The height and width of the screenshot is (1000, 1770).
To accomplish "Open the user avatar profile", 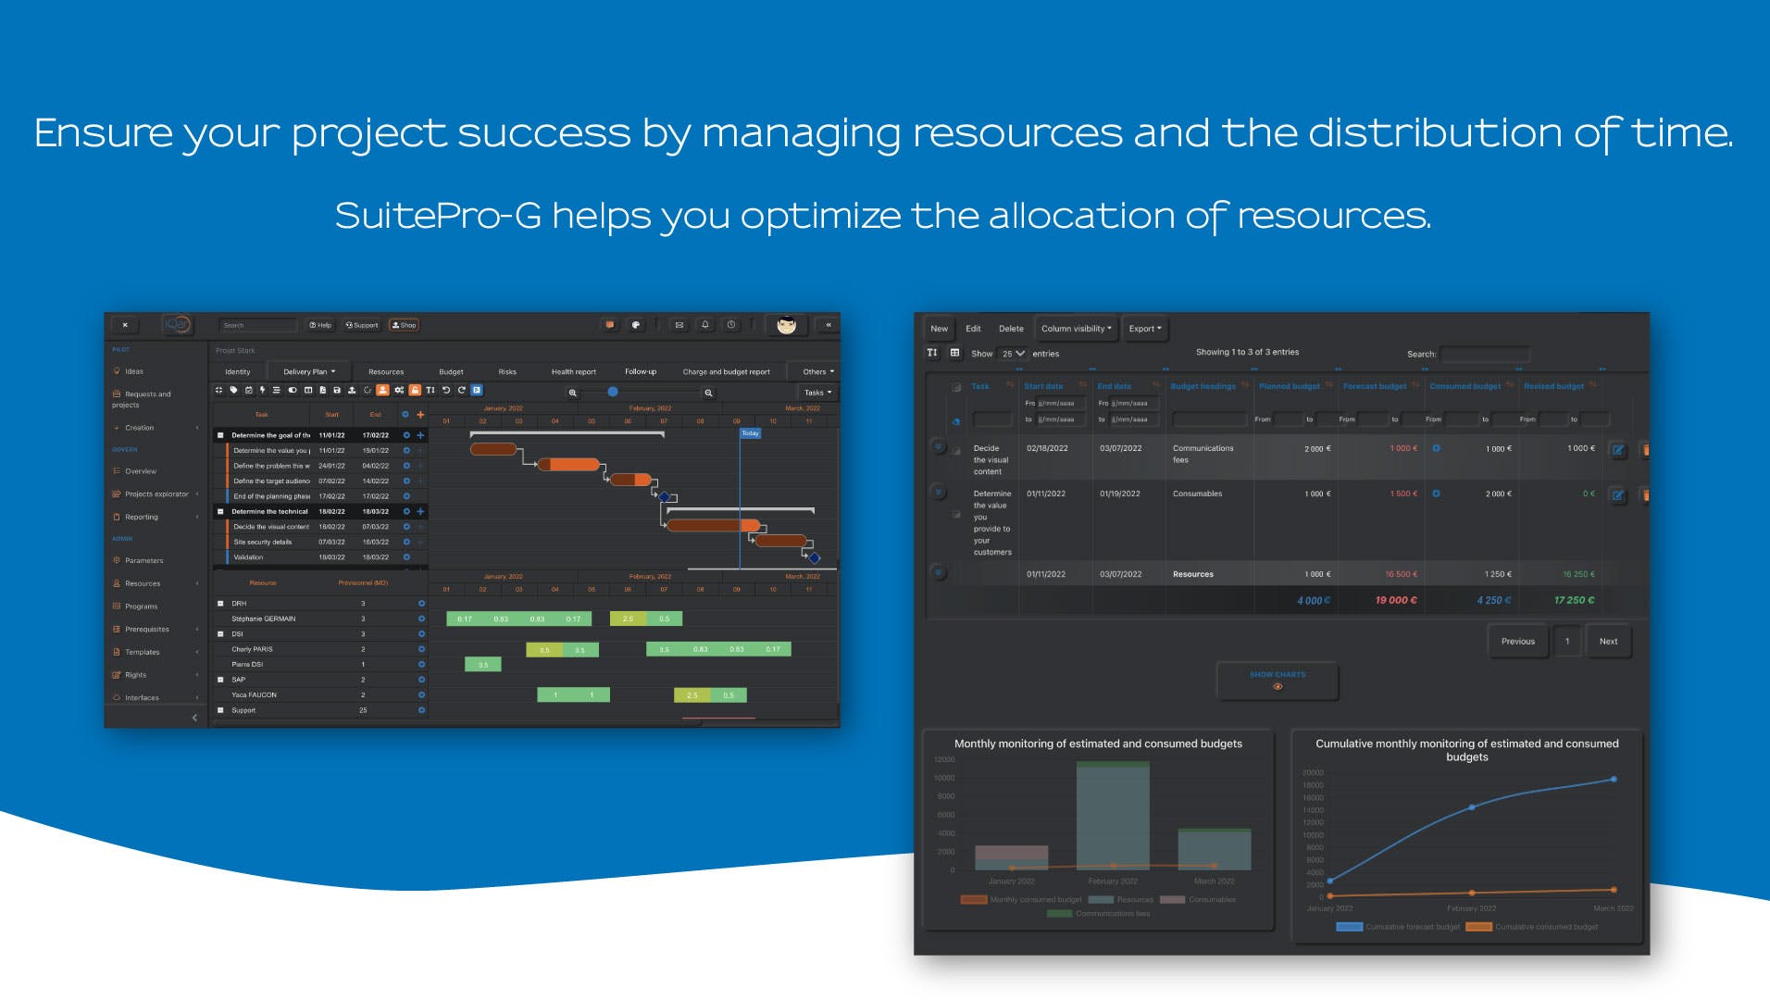I will [x=787, y=325].
